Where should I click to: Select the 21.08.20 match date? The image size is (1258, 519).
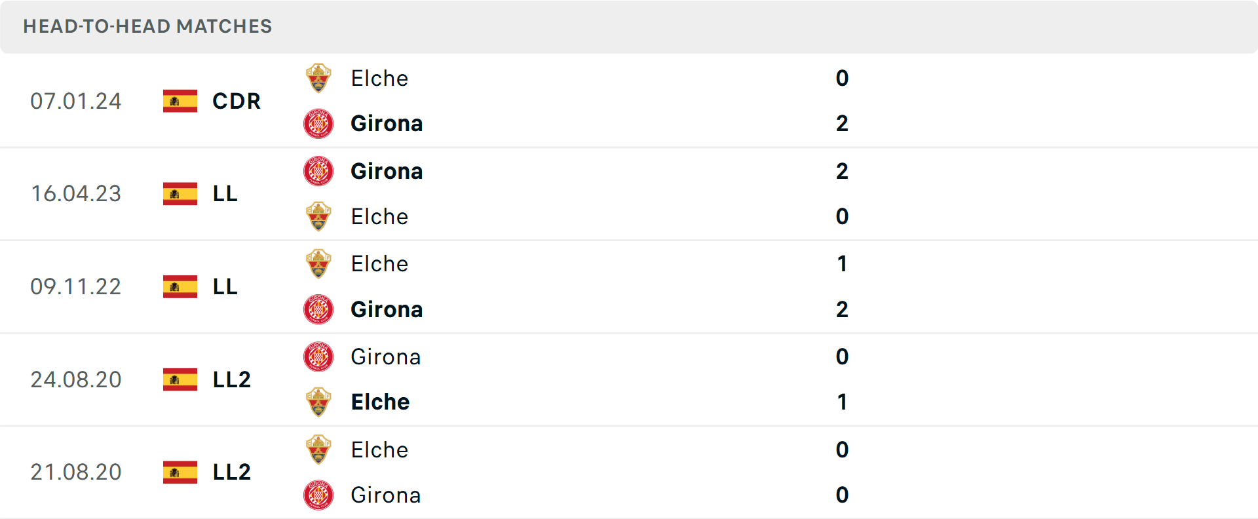[76, 472]
